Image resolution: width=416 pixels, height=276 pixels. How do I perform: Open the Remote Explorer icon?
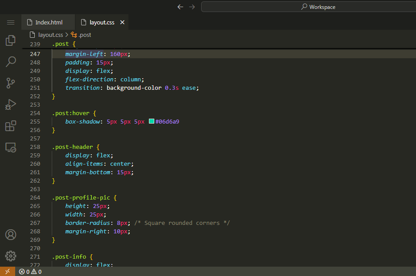point(11,147)
